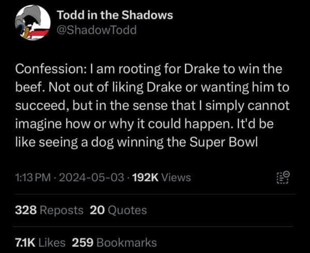Click the word "succeed" in the tweet
Viewport: 310px width, 253px height.
37,106
